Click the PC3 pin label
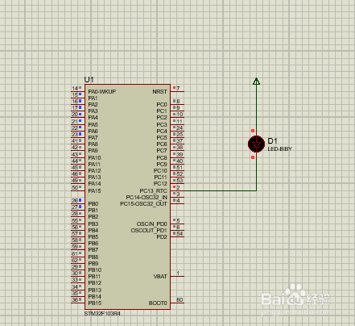The width and height of the screenshot is (355, 326). [x=162, y=124]
